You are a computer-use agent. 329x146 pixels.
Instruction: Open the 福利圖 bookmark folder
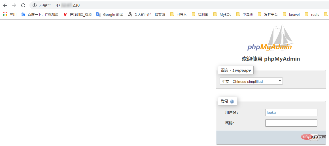[x=200, y=14]
